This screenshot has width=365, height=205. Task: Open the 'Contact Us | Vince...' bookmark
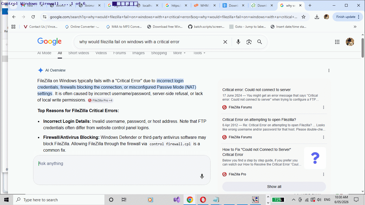pos(41,27)
